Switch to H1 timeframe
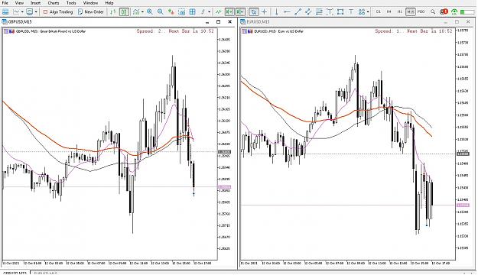Image resolution: width=478 pixels, height=275 pixels. click(400, 12)
